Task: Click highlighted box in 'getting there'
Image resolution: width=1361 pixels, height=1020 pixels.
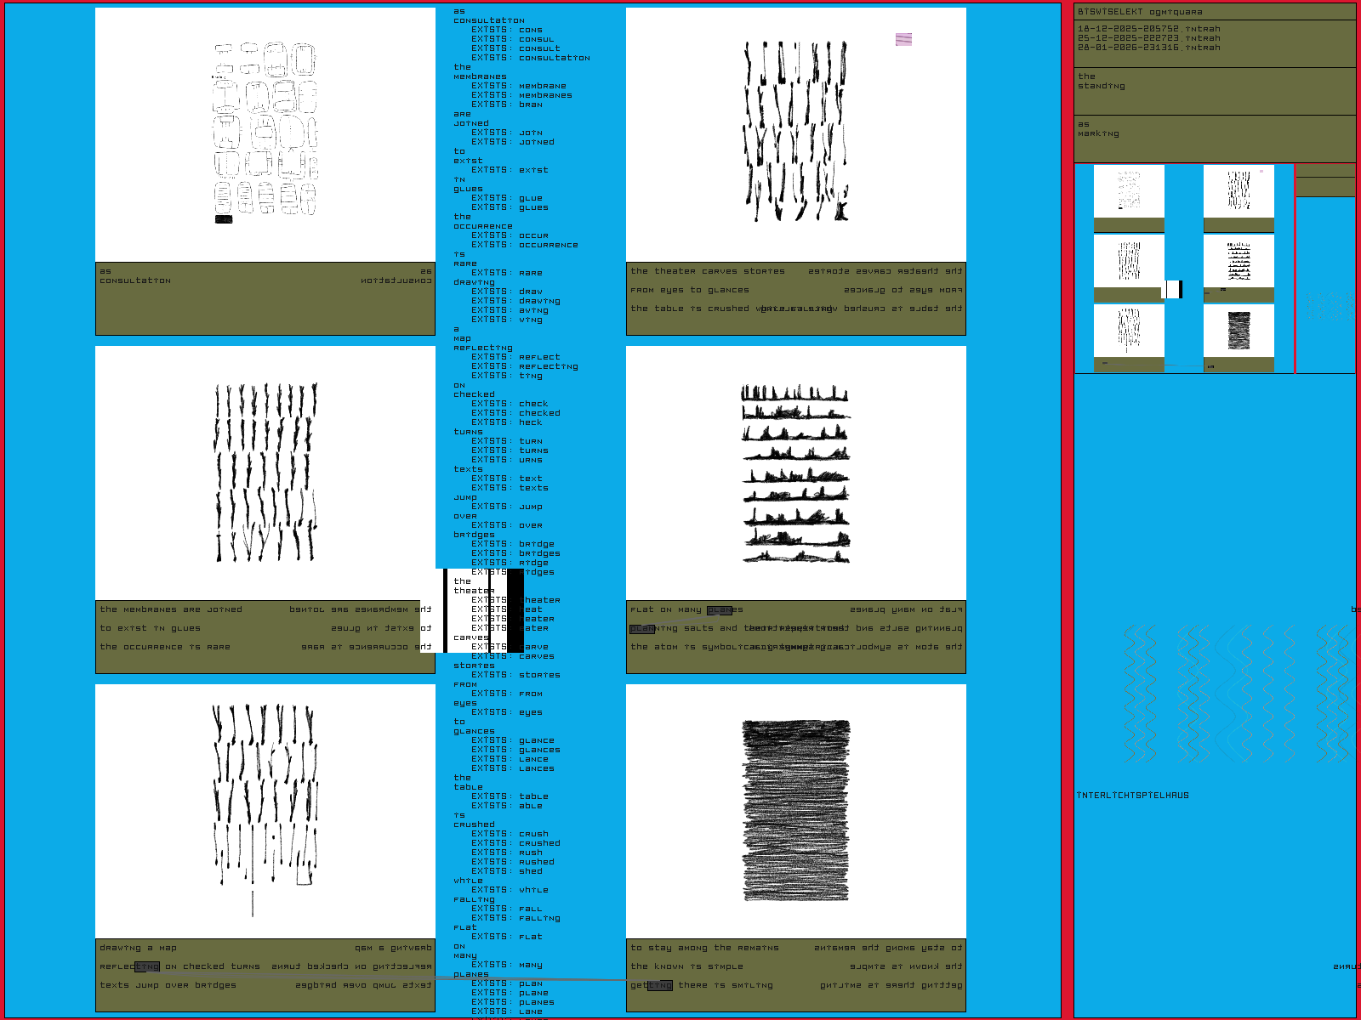Action: [660, 985]
